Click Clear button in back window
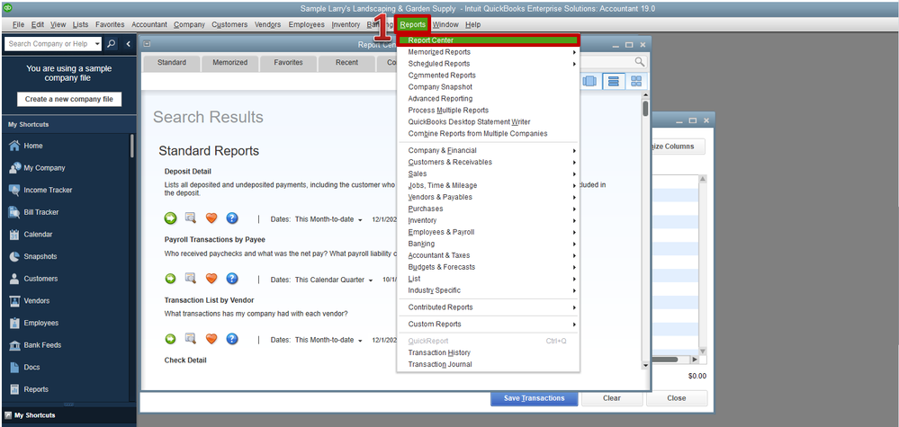This screenshot has height=427, width=899. [612, 398]
